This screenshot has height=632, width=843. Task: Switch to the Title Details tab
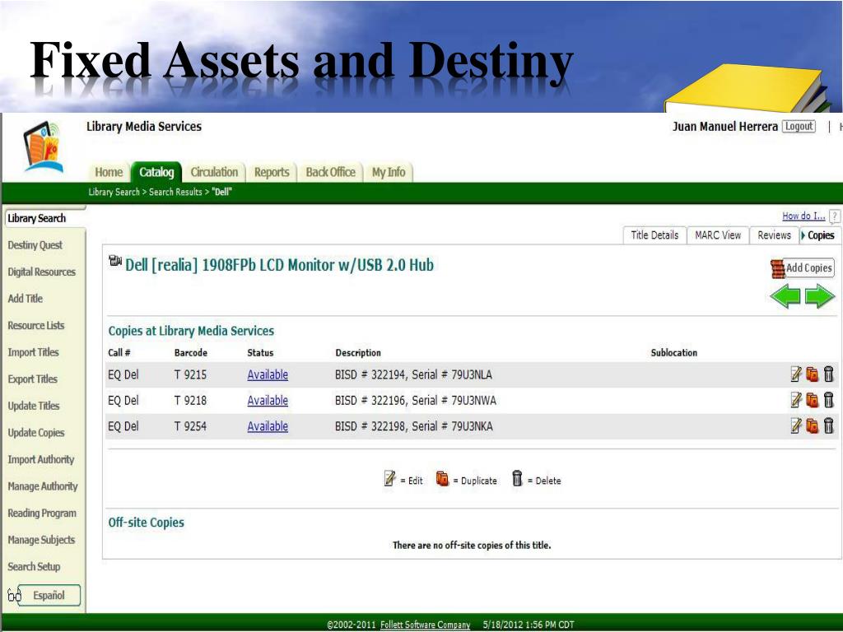(x=654, y=235)
